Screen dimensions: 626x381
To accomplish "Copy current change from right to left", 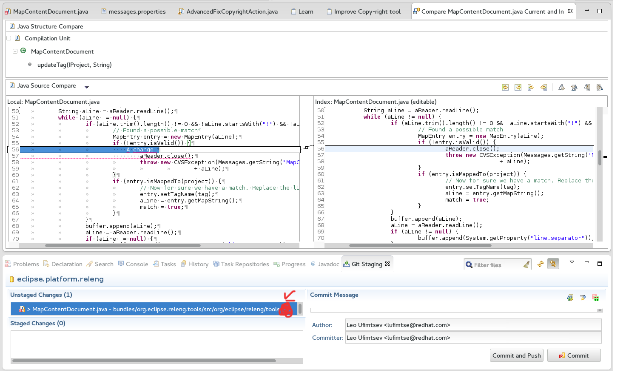I will (543, 87).
